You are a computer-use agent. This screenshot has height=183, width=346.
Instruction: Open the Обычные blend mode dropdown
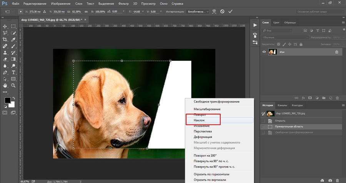[x=284, y=37]
